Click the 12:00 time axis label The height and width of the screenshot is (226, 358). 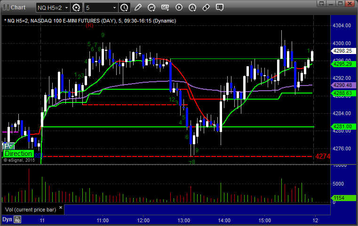(x=143, y=220)
